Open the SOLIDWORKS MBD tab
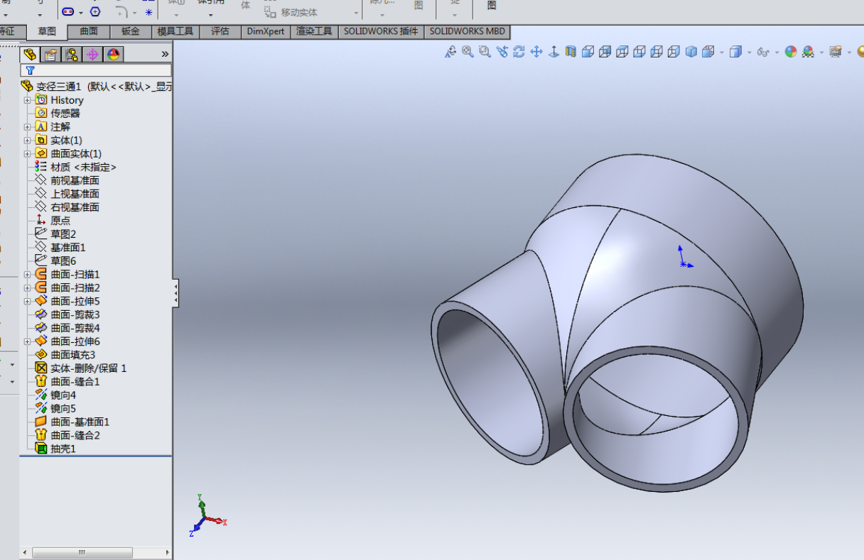Screen dimensions: 864x560 (x=466, y=31)
